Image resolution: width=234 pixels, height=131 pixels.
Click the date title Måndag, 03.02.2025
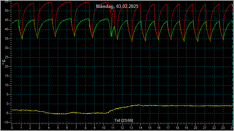117,6
